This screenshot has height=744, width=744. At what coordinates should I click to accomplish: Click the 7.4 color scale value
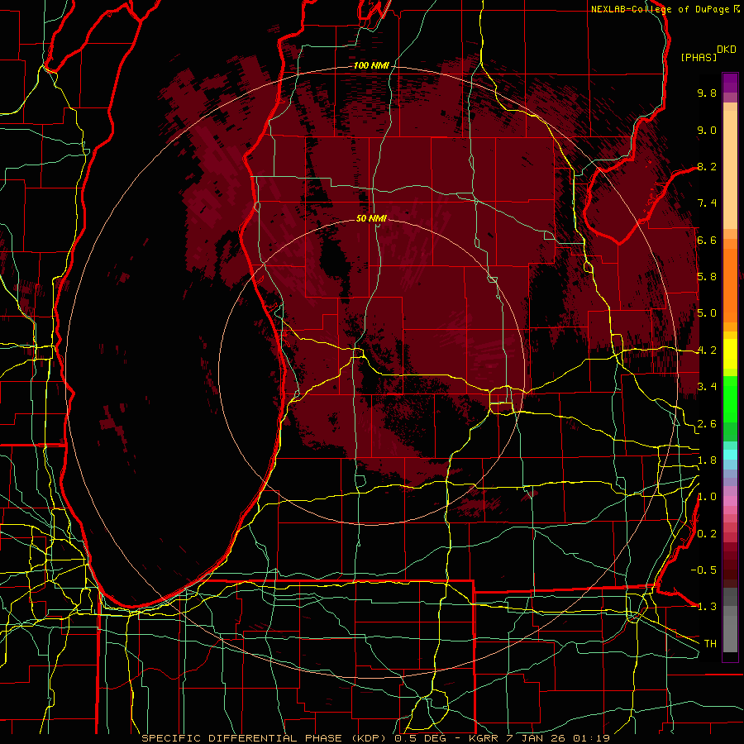point(707,203)
